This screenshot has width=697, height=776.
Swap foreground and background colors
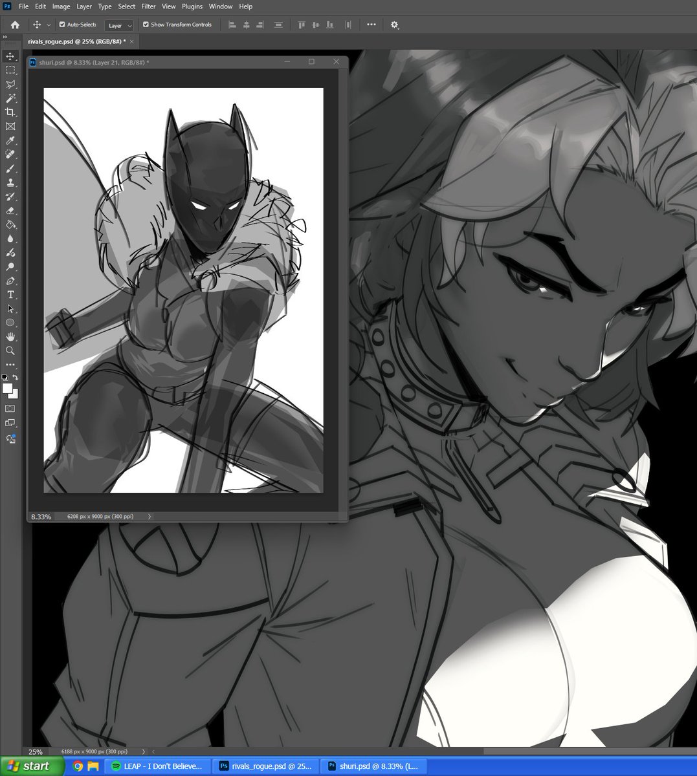16,376
